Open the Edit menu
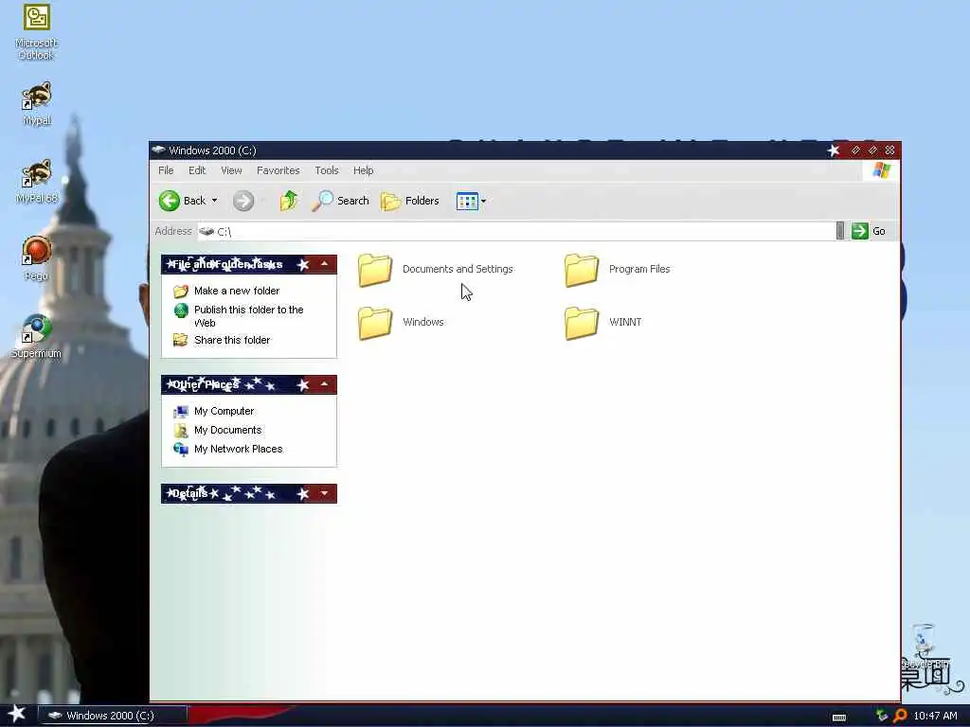The height and width of the screenshot is (727, 970). coord(197,170)
